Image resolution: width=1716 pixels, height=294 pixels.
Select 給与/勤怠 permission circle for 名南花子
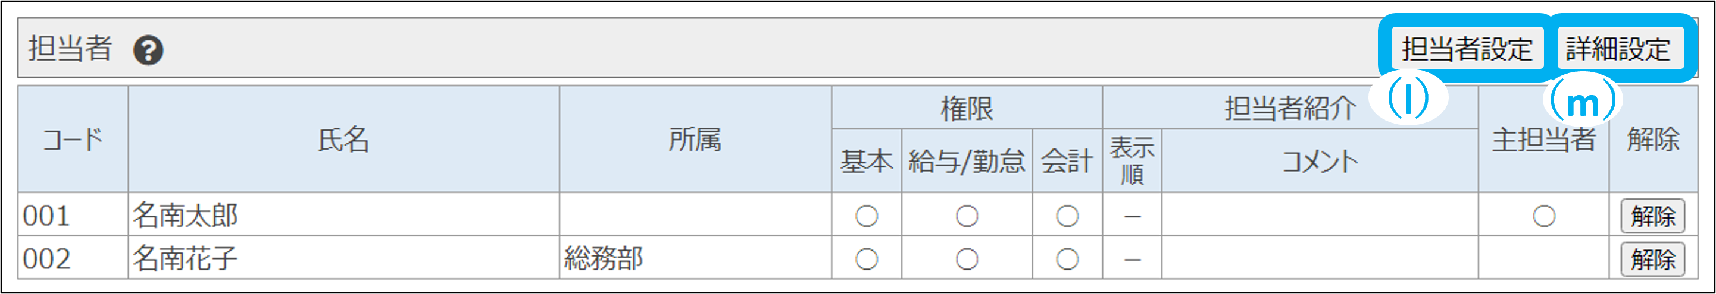coord(967,259)
